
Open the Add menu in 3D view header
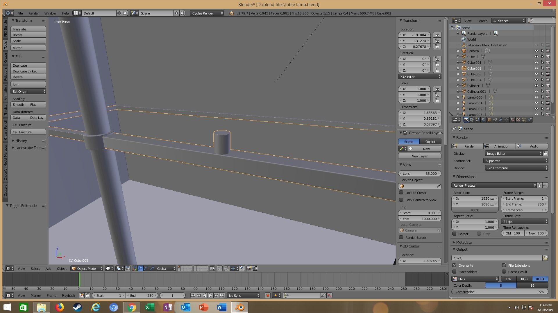(x=48, y=269)
